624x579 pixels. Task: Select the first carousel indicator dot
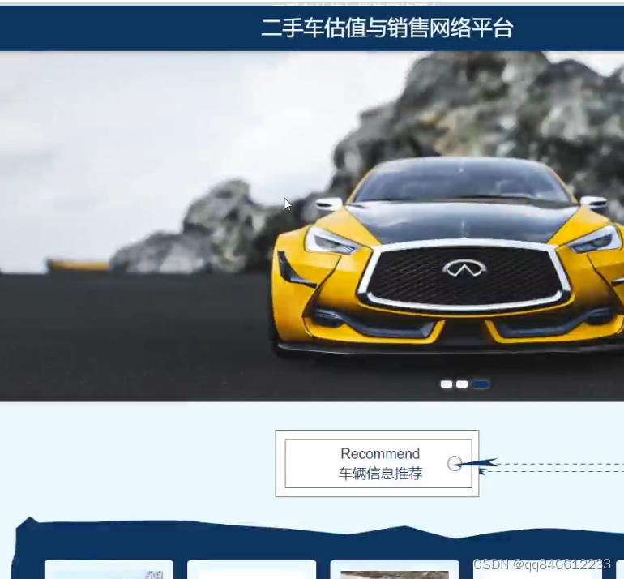coord(447,384)
